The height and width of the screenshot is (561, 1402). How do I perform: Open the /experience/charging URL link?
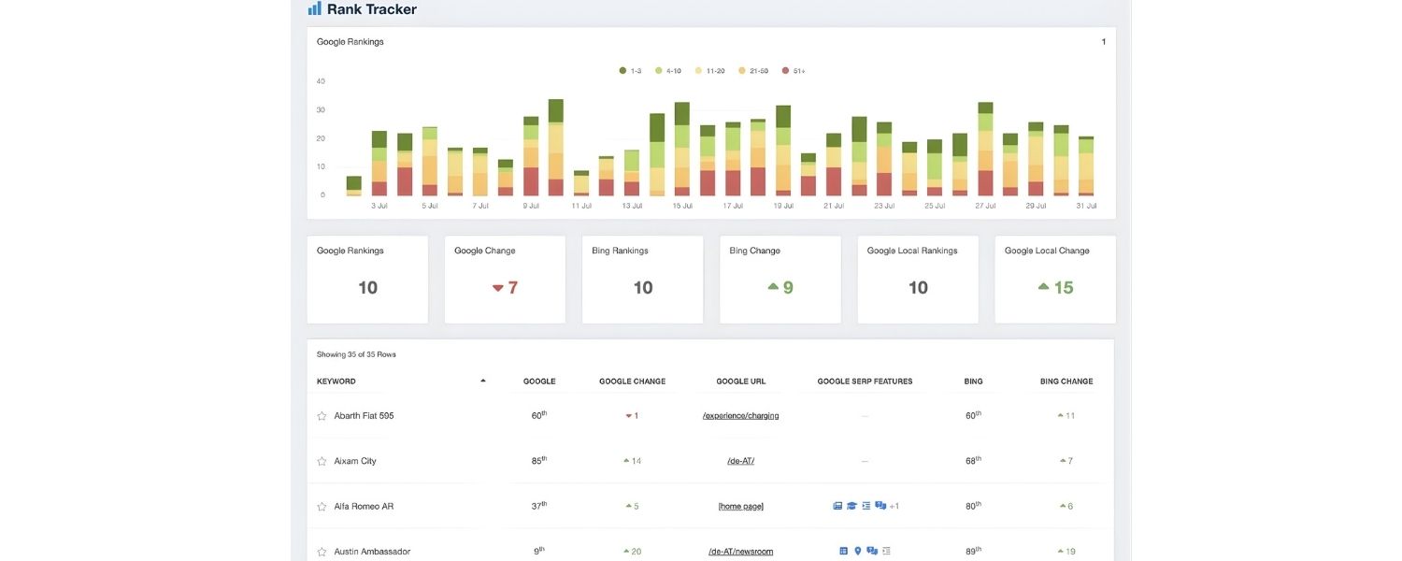point(740,416)
